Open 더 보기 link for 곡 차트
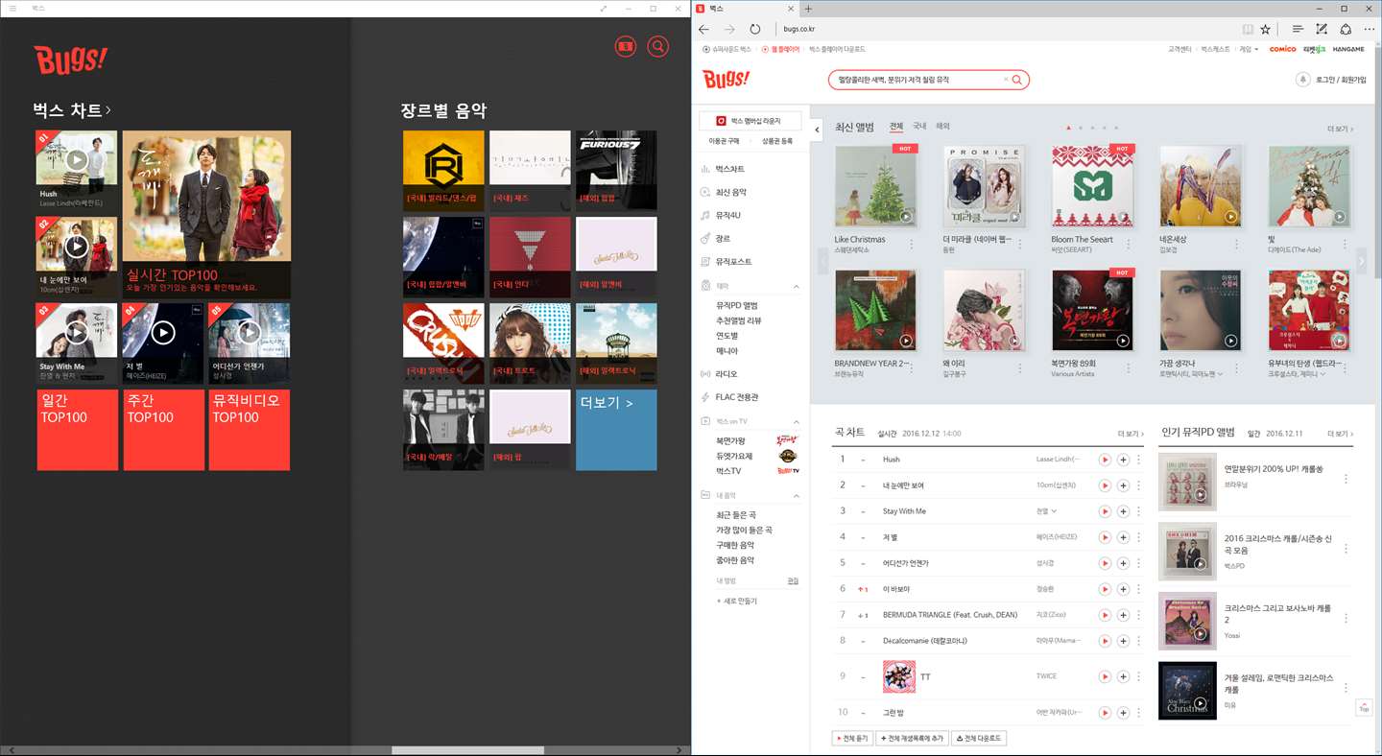This screenshot has width=1382, height=756. coord(1131,434)
